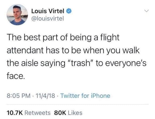Open the tweet options chevron menu

tap(146, 11)
